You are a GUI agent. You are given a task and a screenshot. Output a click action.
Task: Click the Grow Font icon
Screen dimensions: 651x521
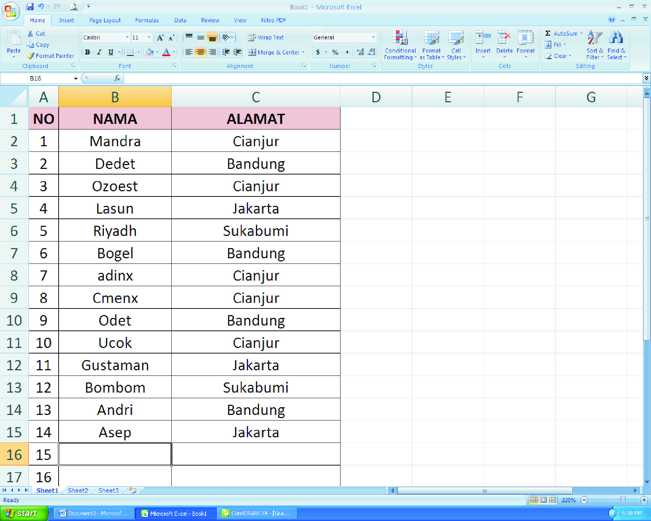click(160, 38)
